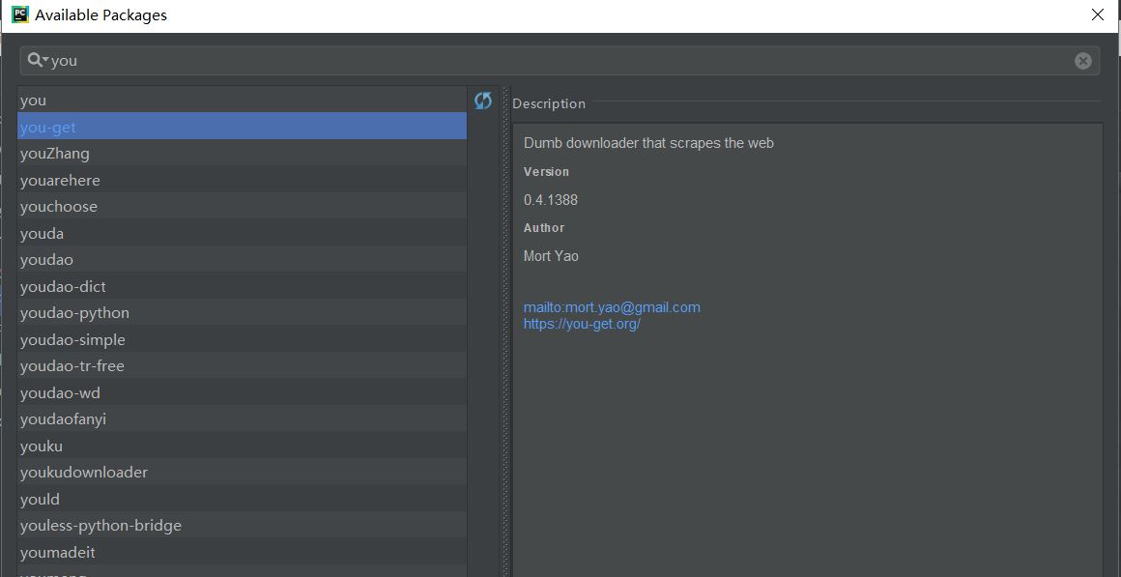Select the 'youZhang' package
Viewport: 1121px width, 577px height.
[x=55, y=154]
